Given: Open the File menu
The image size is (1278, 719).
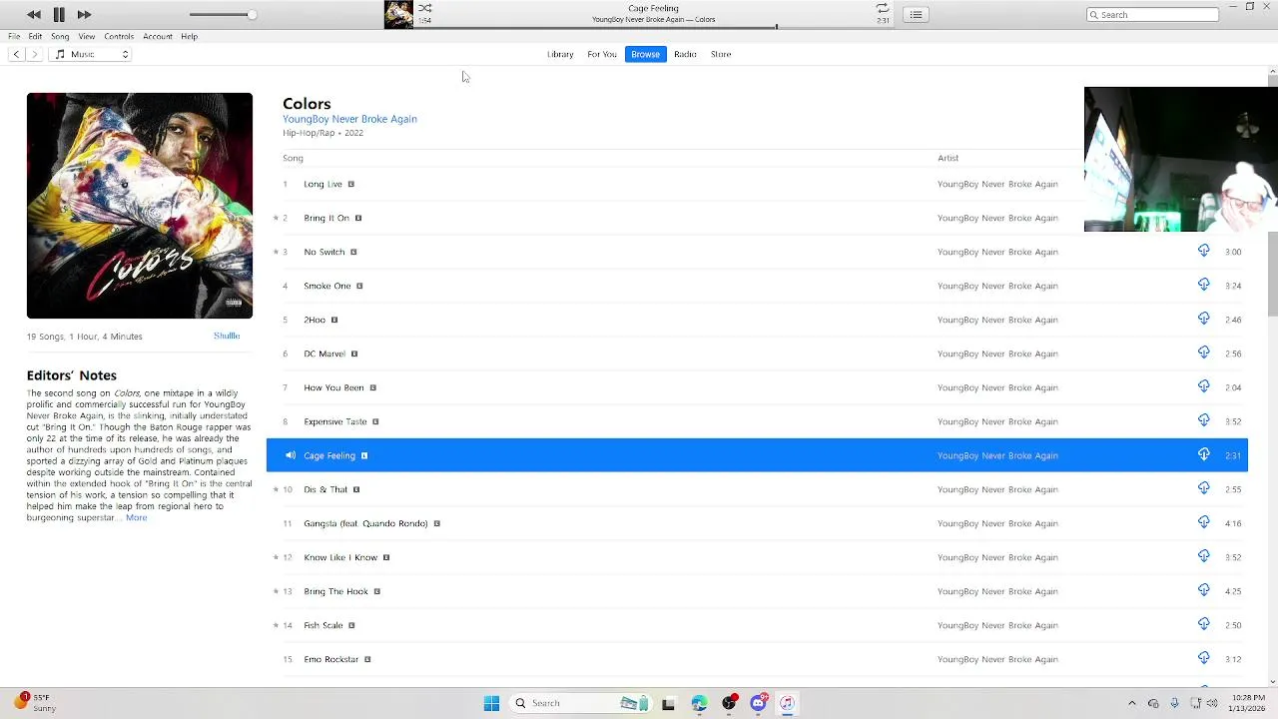Looking at the screenshot, I should [x=14, y=36].
